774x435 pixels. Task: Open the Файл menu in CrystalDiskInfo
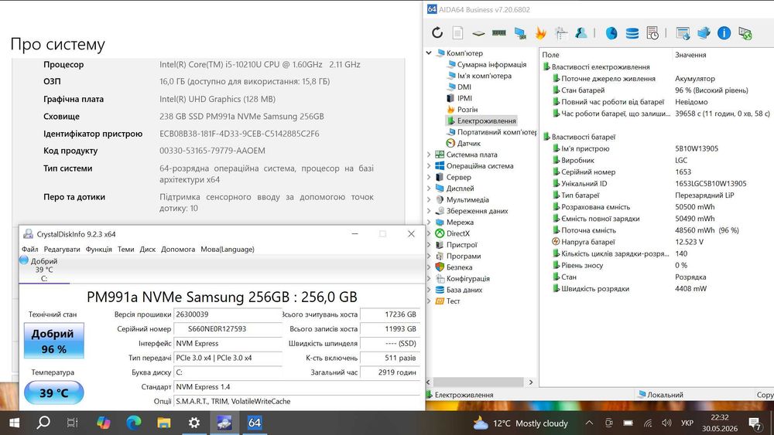[29, 250]
